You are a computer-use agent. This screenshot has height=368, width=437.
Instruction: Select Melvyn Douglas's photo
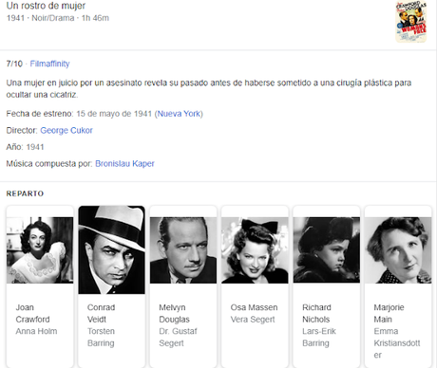[x=183, y=250]
